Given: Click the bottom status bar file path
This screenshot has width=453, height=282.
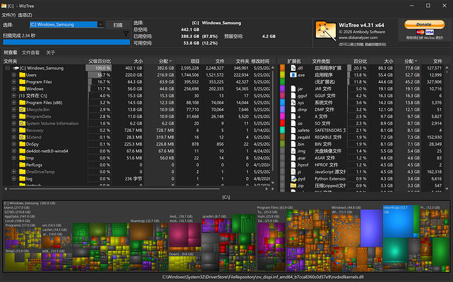Looking at the screenshot, I should pos(263,277).
